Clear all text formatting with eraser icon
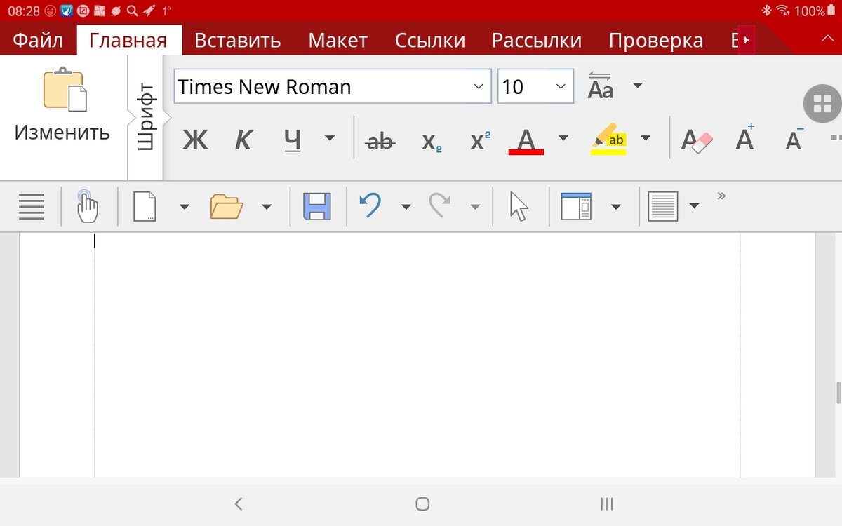 [695, 138]
